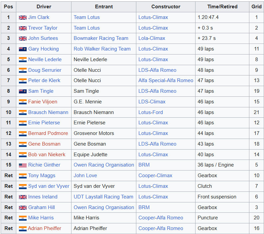Image resolution: width=264 pixels, height=234 pixels.
Task: Open the Innes Ireland link
Action: coord(43,197)
